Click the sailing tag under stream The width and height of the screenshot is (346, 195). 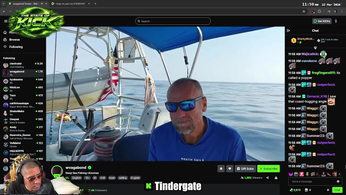tap(123, 178)
